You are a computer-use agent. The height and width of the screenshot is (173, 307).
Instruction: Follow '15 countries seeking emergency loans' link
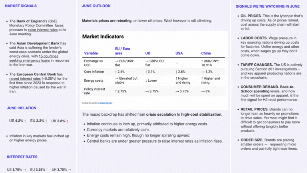click(34, 58)
